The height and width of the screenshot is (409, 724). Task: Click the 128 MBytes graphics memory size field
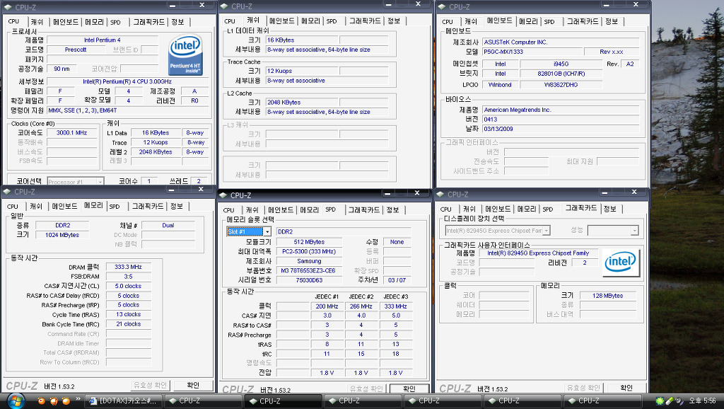point(607,296)
